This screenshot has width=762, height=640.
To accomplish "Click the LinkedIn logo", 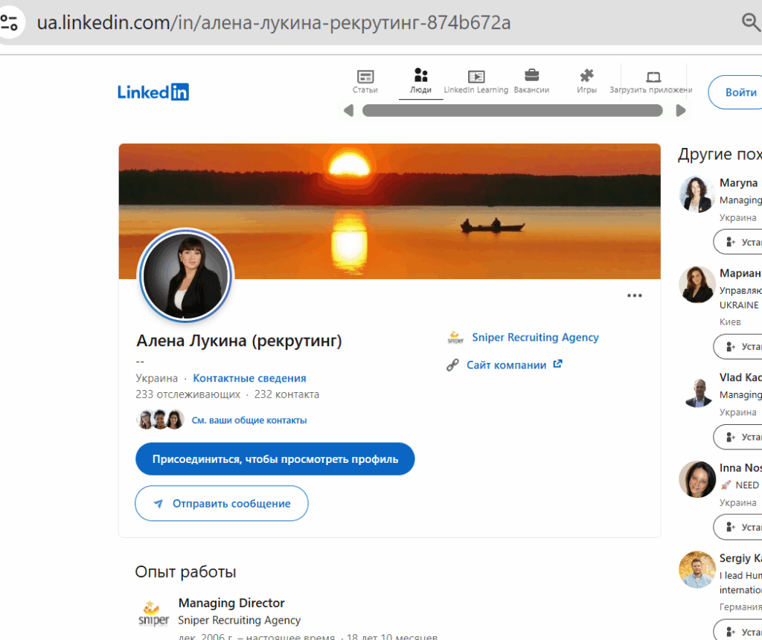I will coord(153,92).
